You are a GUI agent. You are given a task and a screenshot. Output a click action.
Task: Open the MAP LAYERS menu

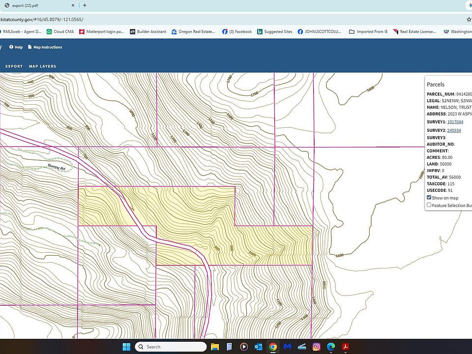42,66
